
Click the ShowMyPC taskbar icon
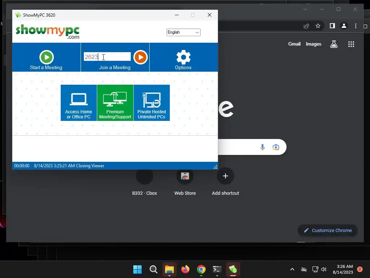tap(233, 269)
